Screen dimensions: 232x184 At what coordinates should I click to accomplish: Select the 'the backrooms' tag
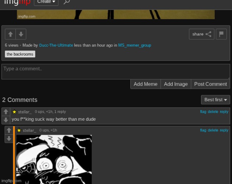(x=20, y=54)
